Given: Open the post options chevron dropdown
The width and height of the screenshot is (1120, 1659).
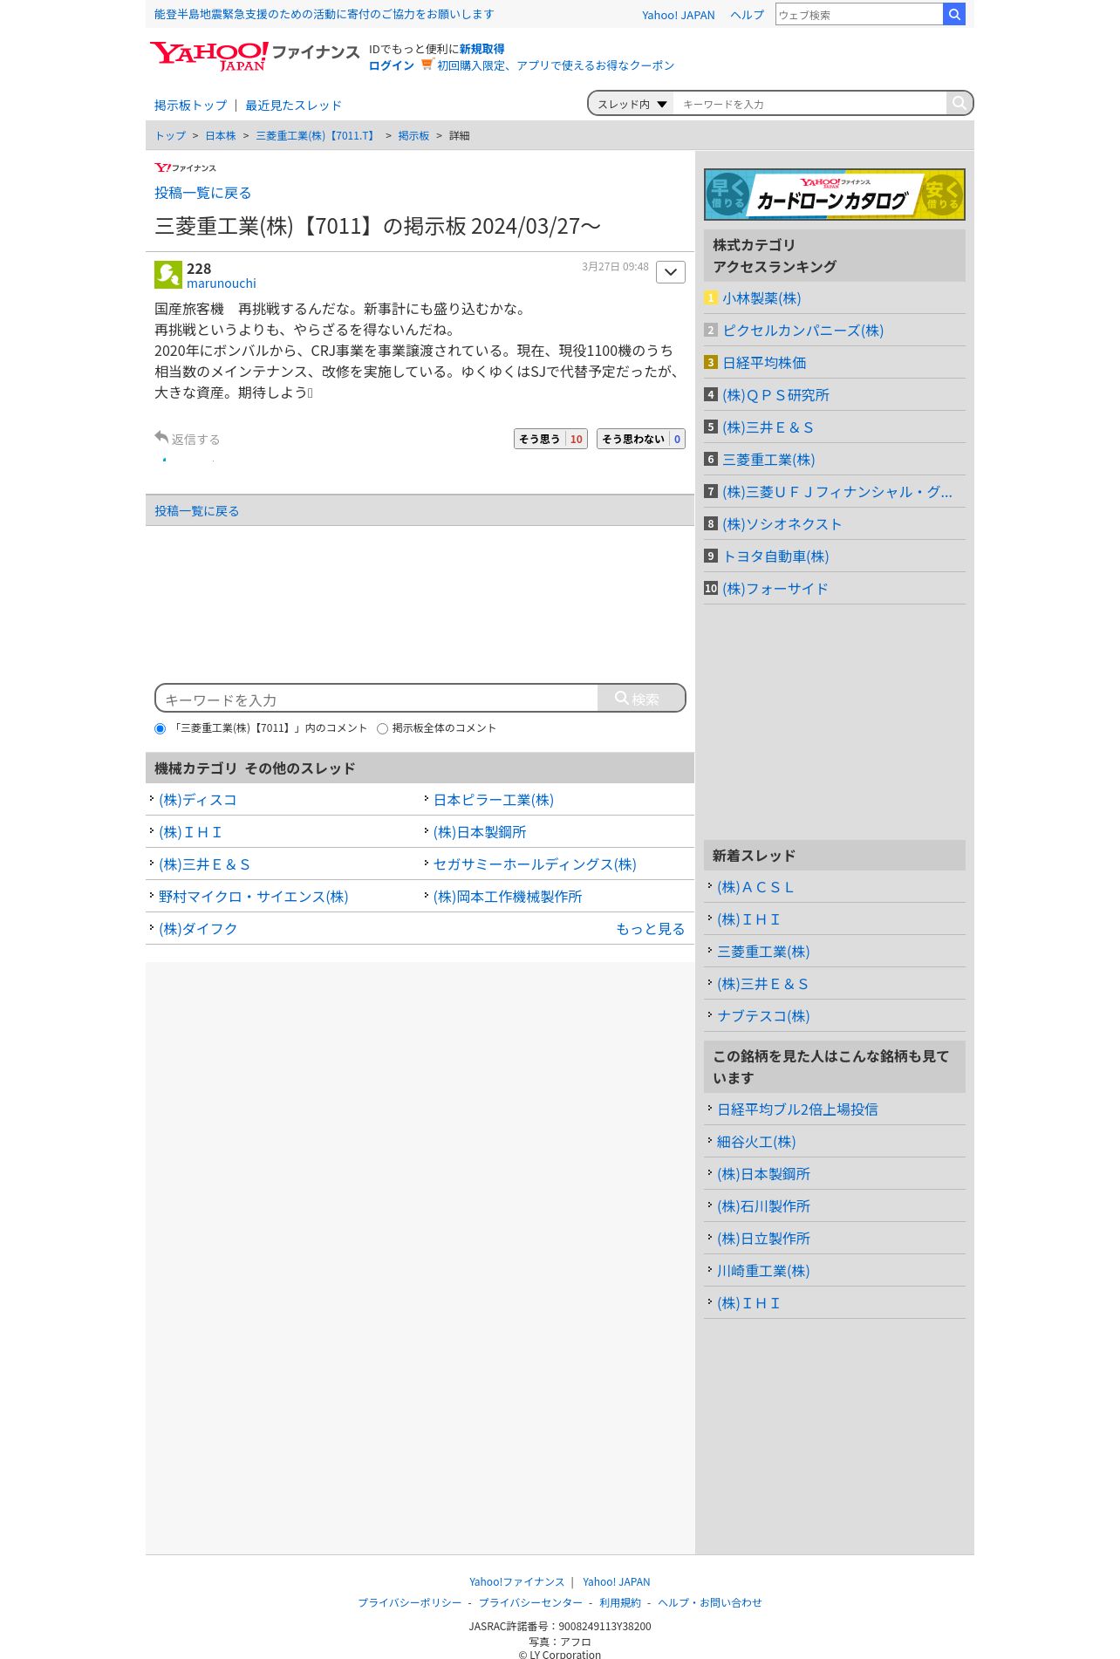Looking at the screenshot, I should [671, 272].
